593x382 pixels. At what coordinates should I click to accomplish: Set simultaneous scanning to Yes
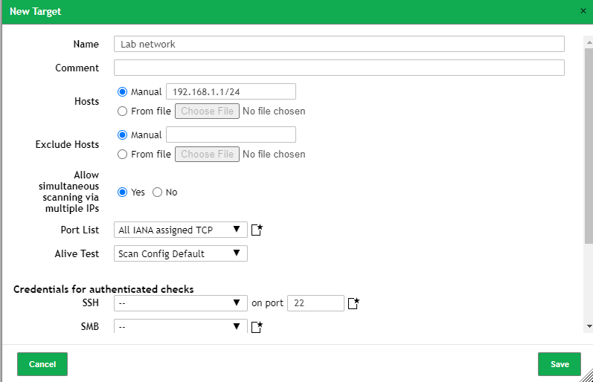[123, 192]
